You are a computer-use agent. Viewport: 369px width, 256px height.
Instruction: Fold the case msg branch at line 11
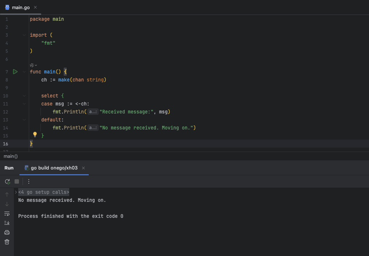pos(24,104)
